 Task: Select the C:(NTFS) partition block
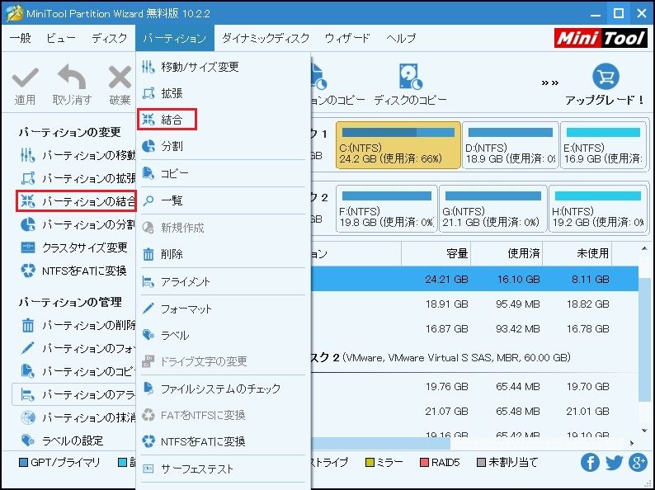[398, 145]
